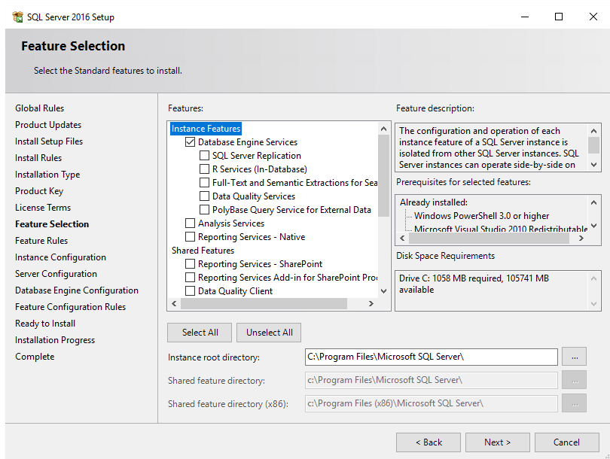Maximize the setup window
The image size is (610, 459).
pos(559,17)
